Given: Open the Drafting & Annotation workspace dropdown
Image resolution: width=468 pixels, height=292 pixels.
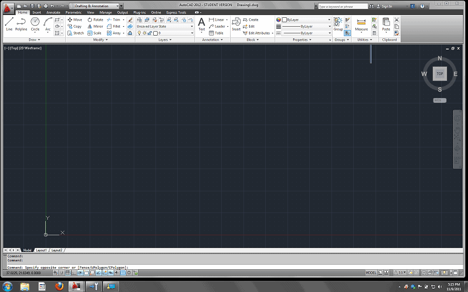Looking at the screenshot, I should (96, 6).
